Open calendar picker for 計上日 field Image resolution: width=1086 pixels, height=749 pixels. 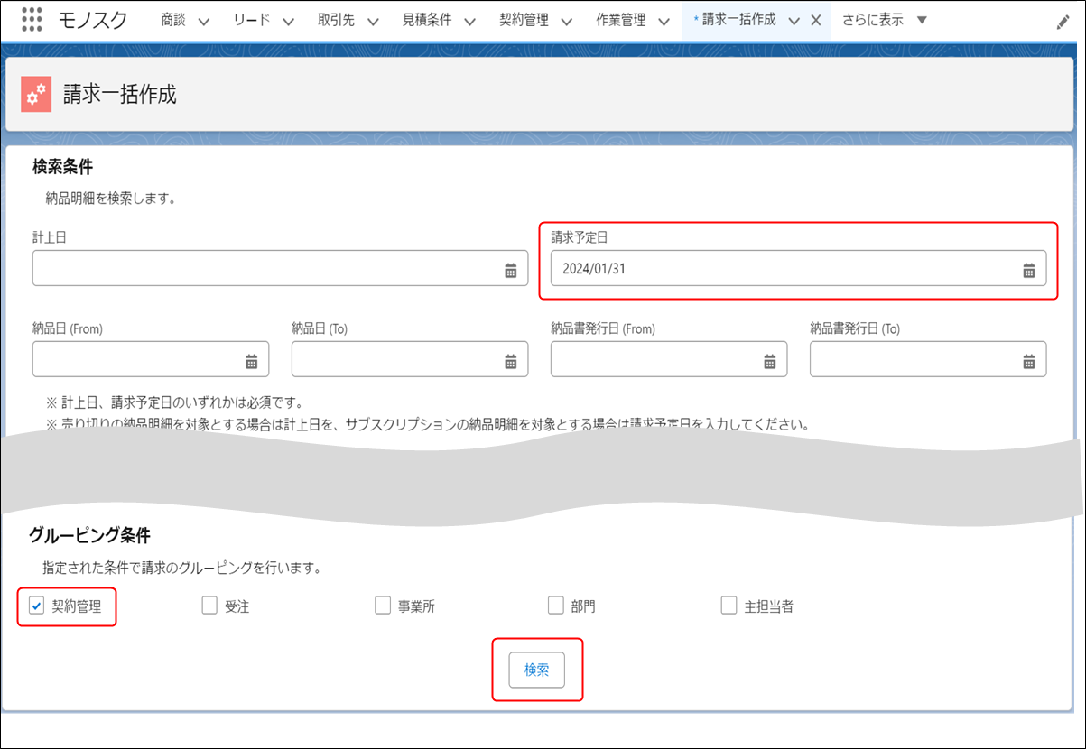click(x=510, y=270)
